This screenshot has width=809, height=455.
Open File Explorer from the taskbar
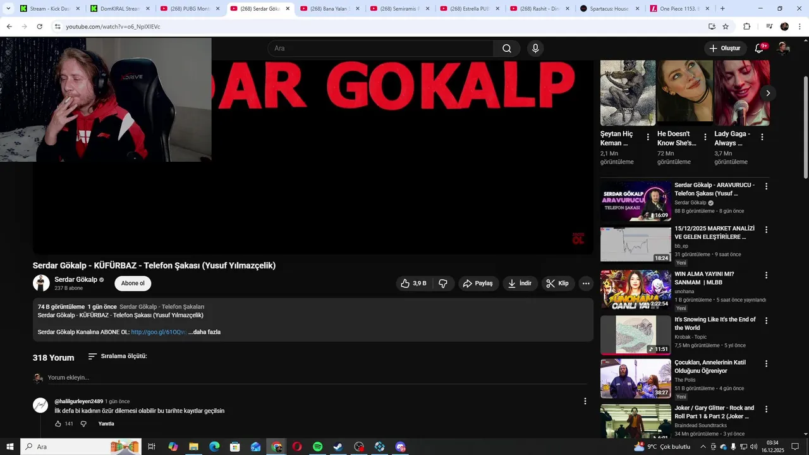tap(193, 447)
